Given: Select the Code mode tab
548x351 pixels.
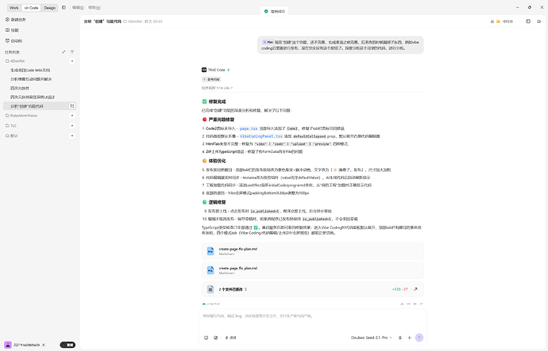Looking at the screenshot, I should pyautogui.click(x=32, y=8).
